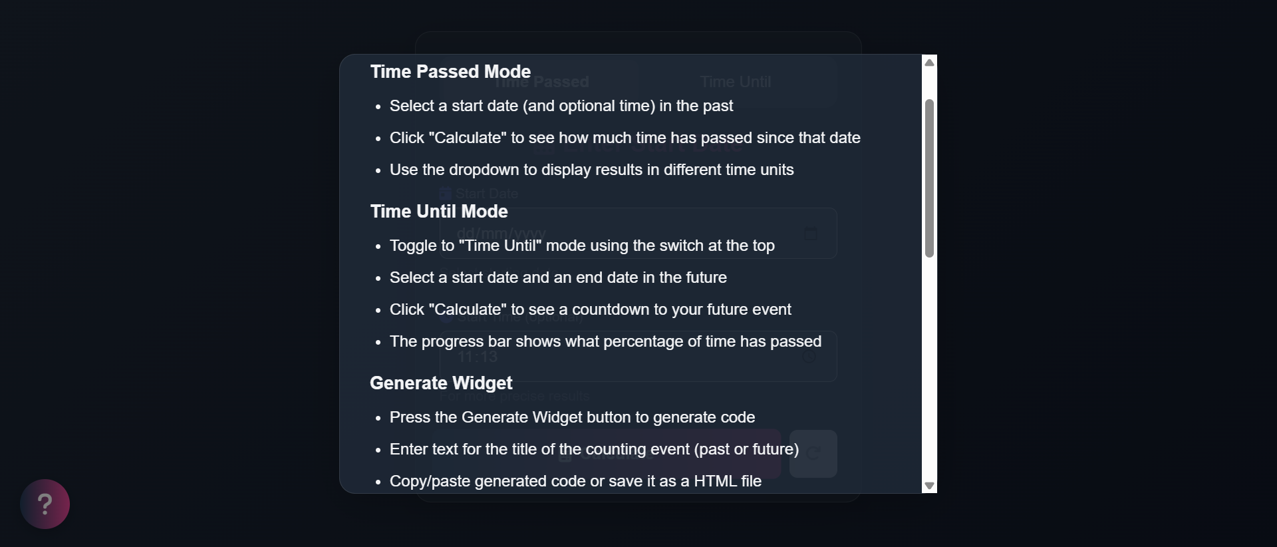
Task: Click the scrollbar down arrow
Action: point(929,486)
